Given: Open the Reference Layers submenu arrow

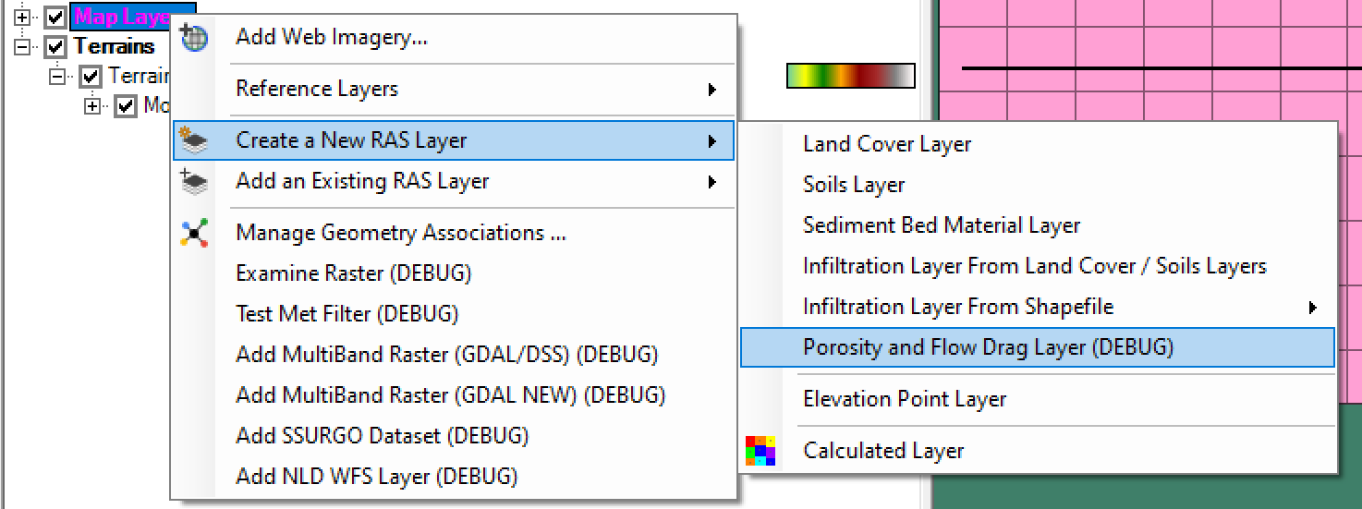Looking at the screenshot, I should click(x=711, y=90).
